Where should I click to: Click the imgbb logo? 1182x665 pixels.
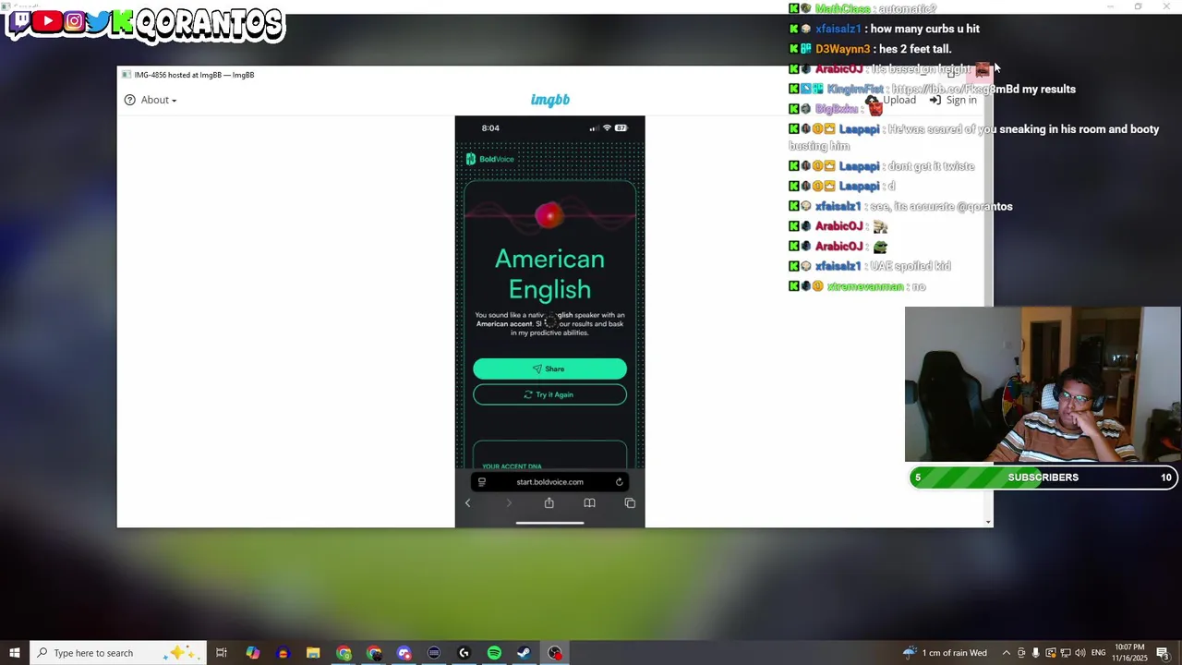pos(550,100)
